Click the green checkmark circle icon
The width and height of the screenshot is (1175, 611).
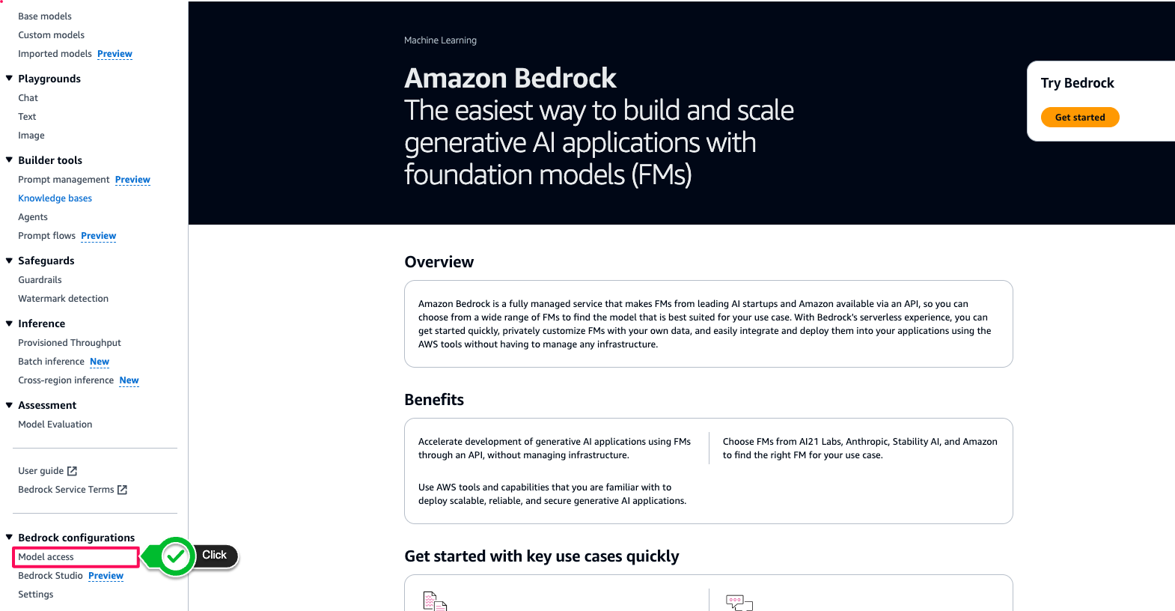coord(176,556)
